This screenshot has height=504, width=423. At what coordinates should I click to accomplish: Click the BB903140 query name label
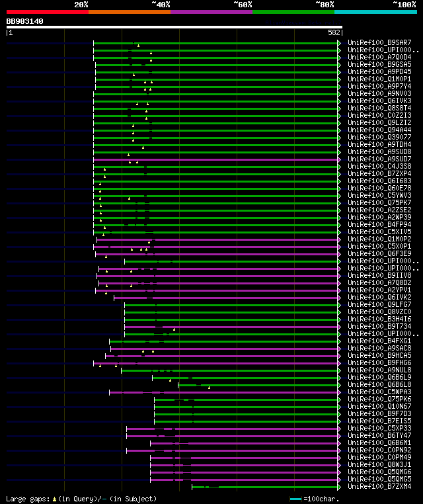point(24,21)
